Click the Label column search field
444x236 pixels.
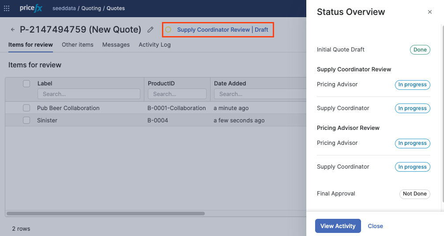tap(89, 94)
